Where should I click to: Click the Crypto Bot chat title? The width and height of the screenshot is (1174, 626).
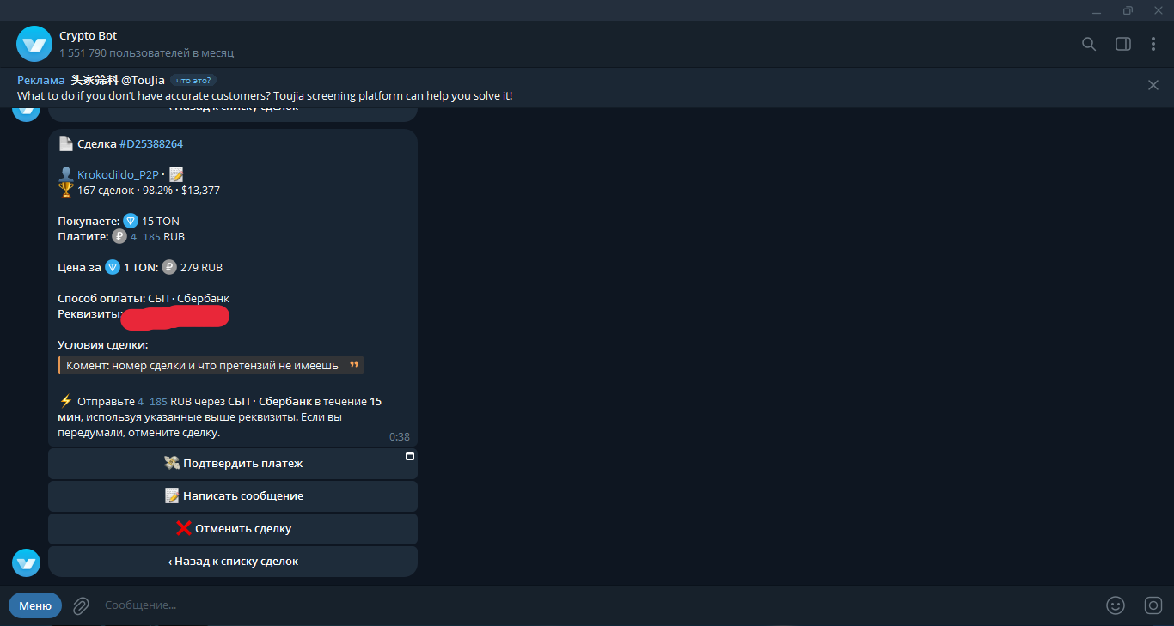[88, 36]
